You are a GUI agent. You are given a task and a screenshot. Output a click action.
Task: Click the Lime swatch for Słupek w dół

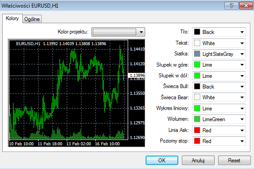[197, 76]
